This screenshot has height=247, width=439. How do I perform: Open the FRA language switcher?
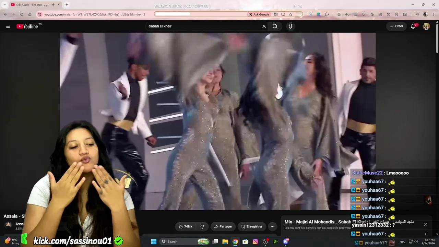click(402, 242)
